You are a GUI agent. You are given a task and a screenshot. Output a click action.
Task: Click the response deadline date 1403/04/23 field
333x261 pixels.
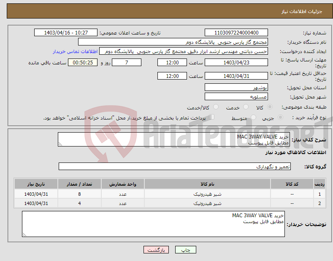coord(236,62)
